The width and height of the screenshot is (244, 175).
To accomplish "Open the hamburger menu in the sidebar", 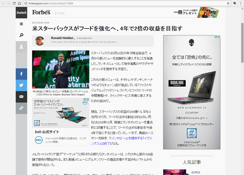I will click(x=21, y=24).
